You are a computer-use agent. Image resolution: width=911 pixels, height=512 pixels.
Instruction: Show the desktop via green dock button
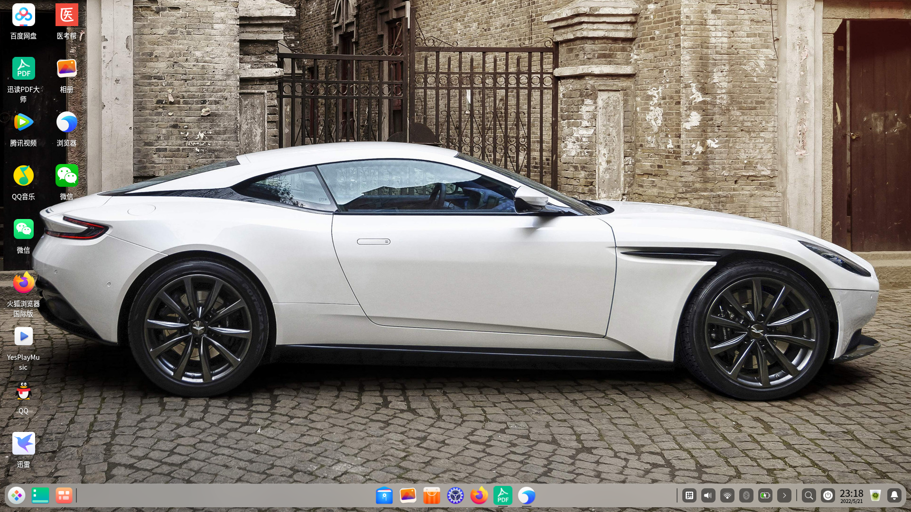pos(40,496)
